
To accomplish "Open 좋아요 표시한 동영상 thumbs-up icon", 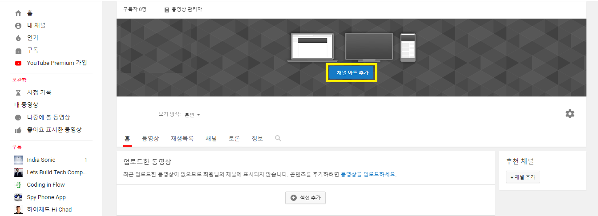I will coord(18,130).
